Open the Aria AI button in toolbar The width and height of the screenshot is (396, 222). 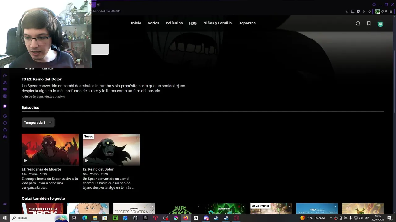(x=385, y=11)
